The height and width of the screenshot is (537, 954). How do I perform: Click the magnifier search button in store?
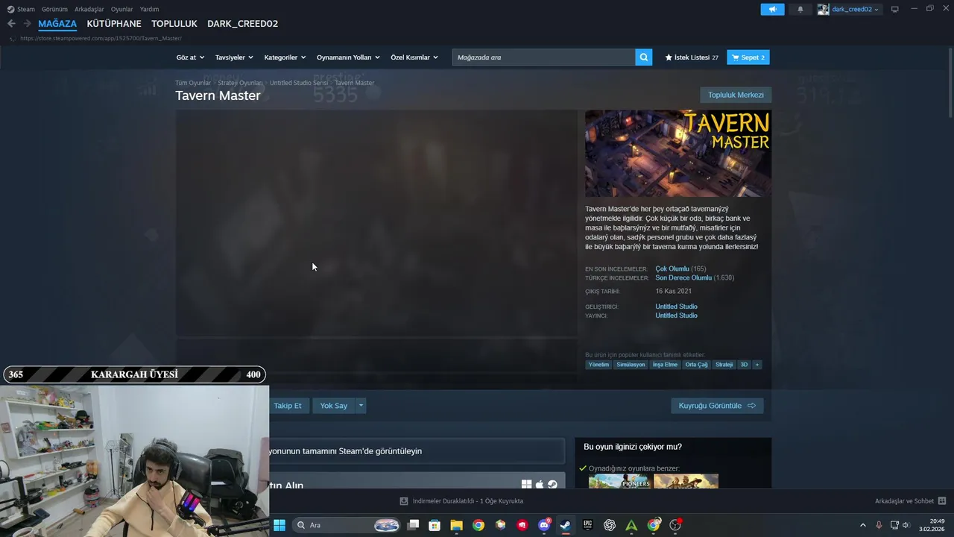[x=643, y=57]
